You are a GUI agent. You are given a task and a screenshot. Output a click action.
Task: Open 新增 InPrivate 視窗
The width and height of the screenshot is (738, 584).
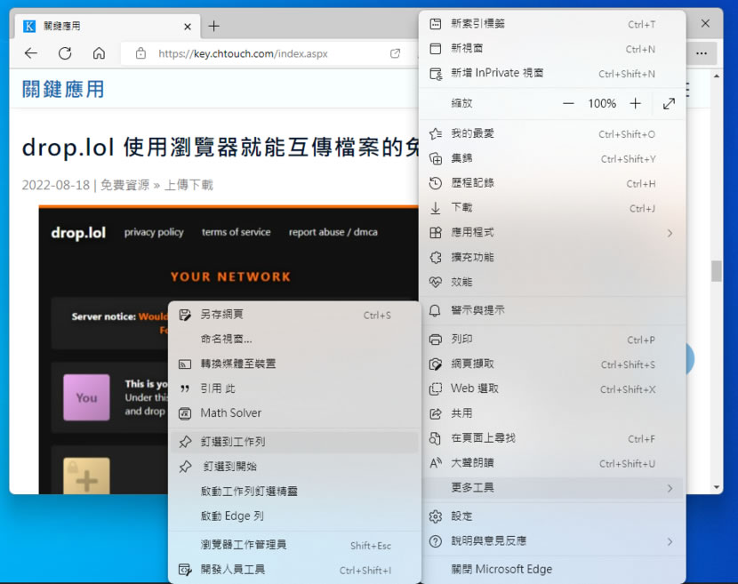click(x=552, y=74)
